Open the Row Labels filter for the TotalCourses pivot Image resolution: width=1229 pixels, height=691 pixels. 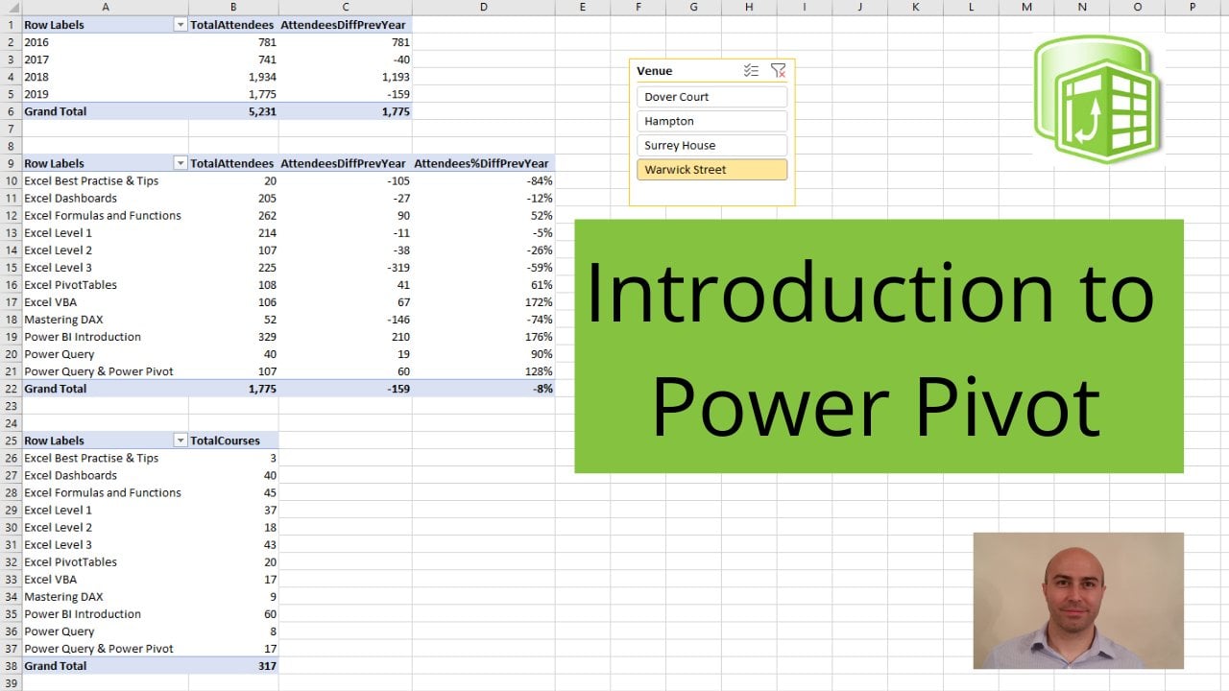(180, 440)
